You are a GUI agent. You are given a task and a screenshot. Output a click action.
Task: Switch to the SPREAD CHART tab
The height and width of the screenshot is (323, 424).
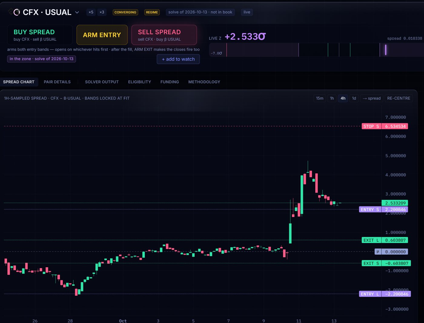(x=19, y=82)
